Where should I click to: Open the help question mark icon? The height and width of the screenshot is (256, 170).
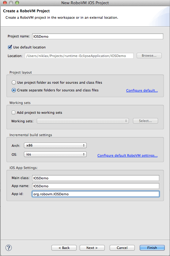click(9, 248)
